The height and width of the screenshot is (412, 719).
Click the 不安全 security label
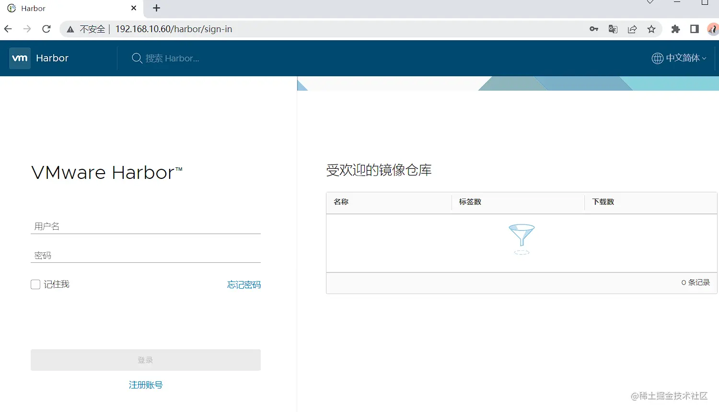pos(92,29)
